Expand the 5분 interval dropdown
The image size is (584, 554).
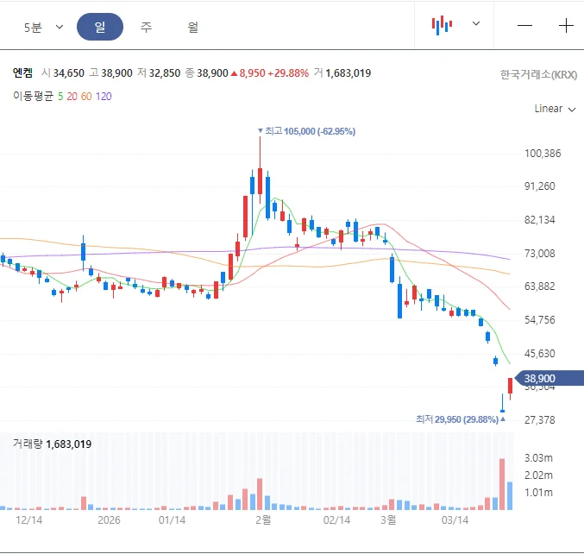click(43, 27)
